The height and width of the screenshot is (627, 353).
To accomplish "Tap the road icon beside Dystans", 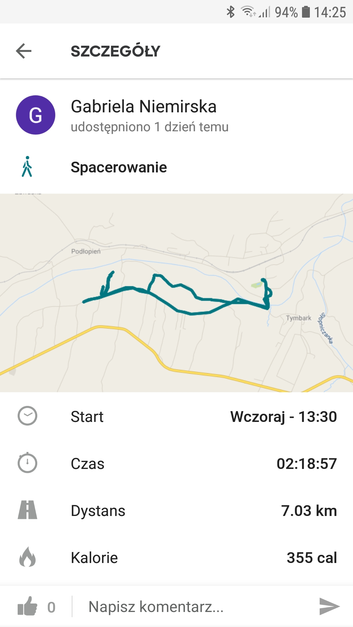I will (x=27, y=510).
